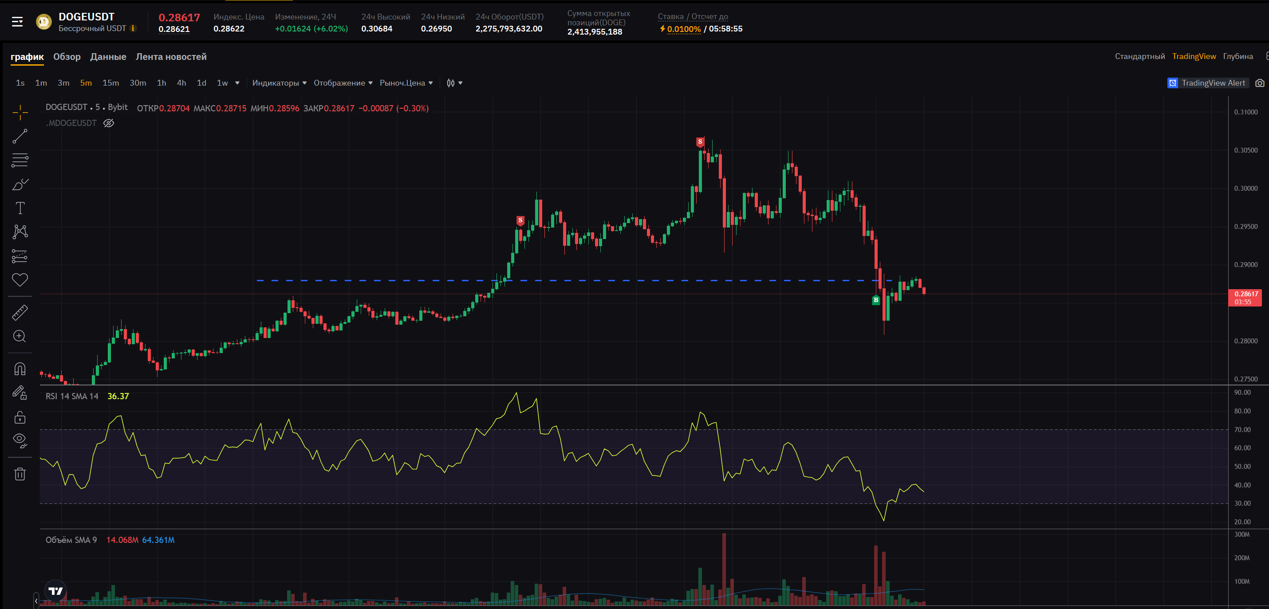Click the zoom in magnifier tool
This screenshot has width=1269, height=609.
[20, 336]
